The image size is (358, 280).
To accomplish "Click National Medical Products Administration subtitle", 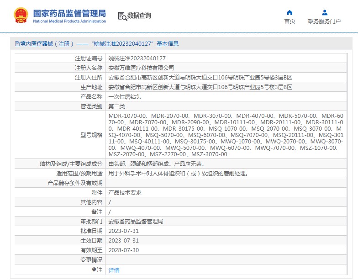I will (69, 21).
